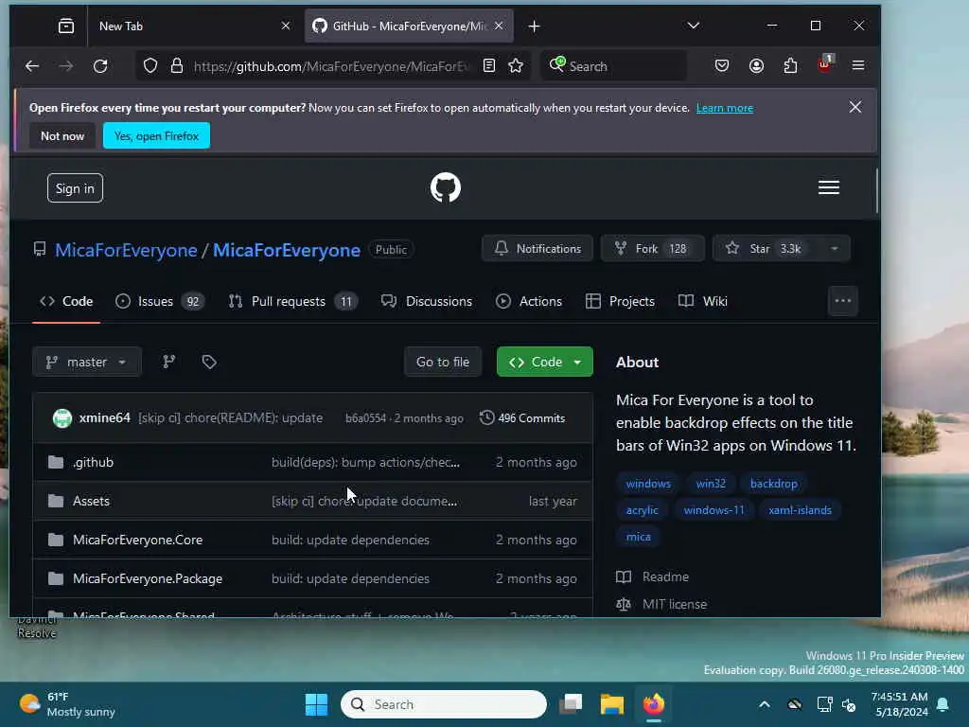Viewport: 969px width, 727px height.
Task: Open the MicaForEveryone.Core folder
Action: pyautogui.click(x=138, y=540)
